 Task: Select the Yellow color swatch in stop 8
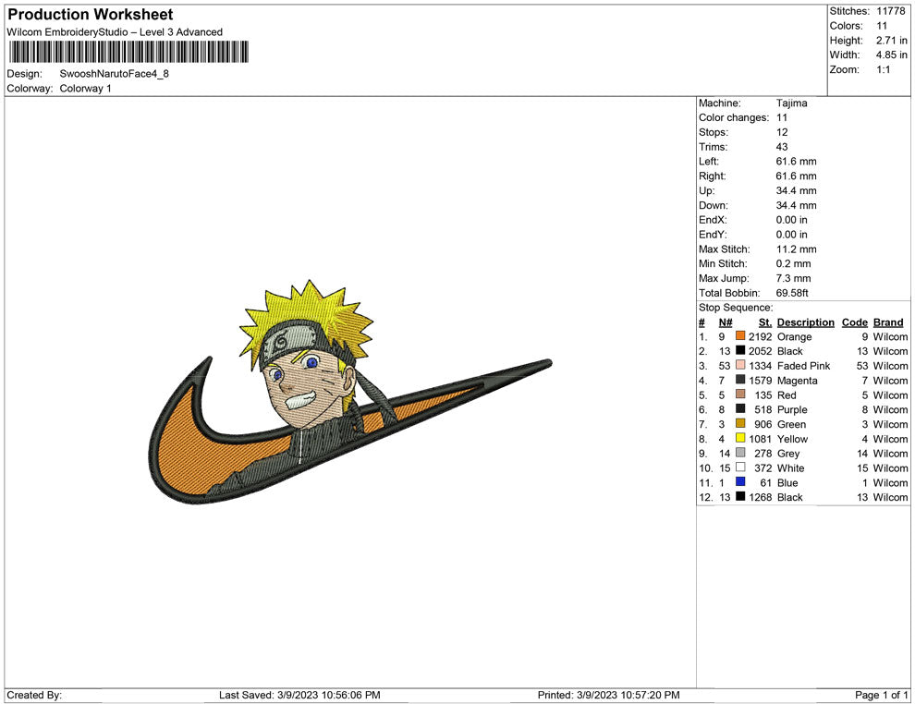740,438
